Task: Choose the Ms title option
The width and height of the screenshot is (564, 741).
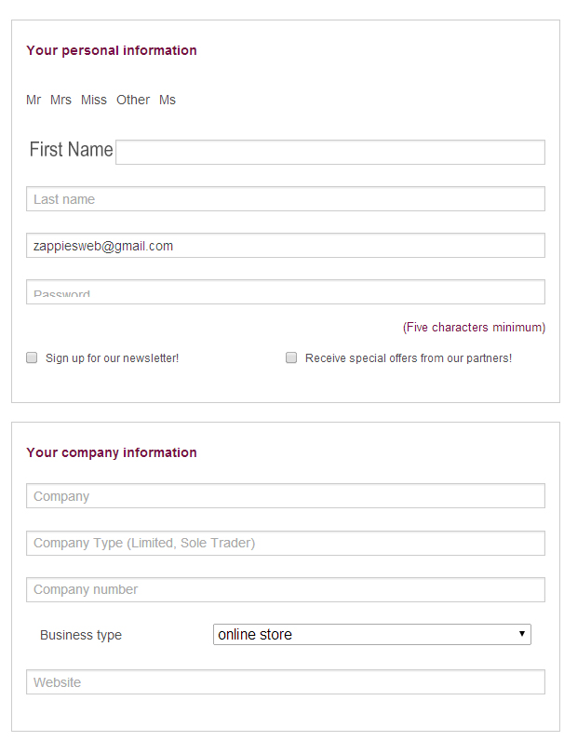Action: [x=168, y=100]
